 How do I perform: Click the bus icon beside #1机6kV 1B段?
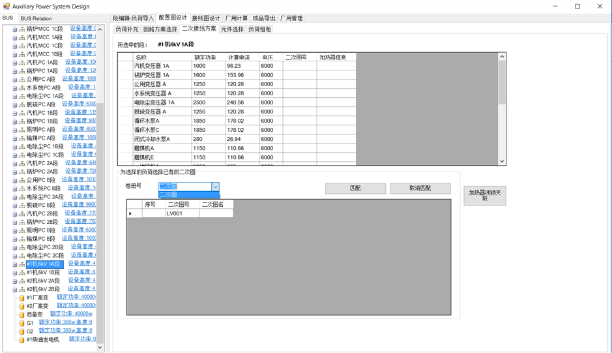(x=22, y=273)
